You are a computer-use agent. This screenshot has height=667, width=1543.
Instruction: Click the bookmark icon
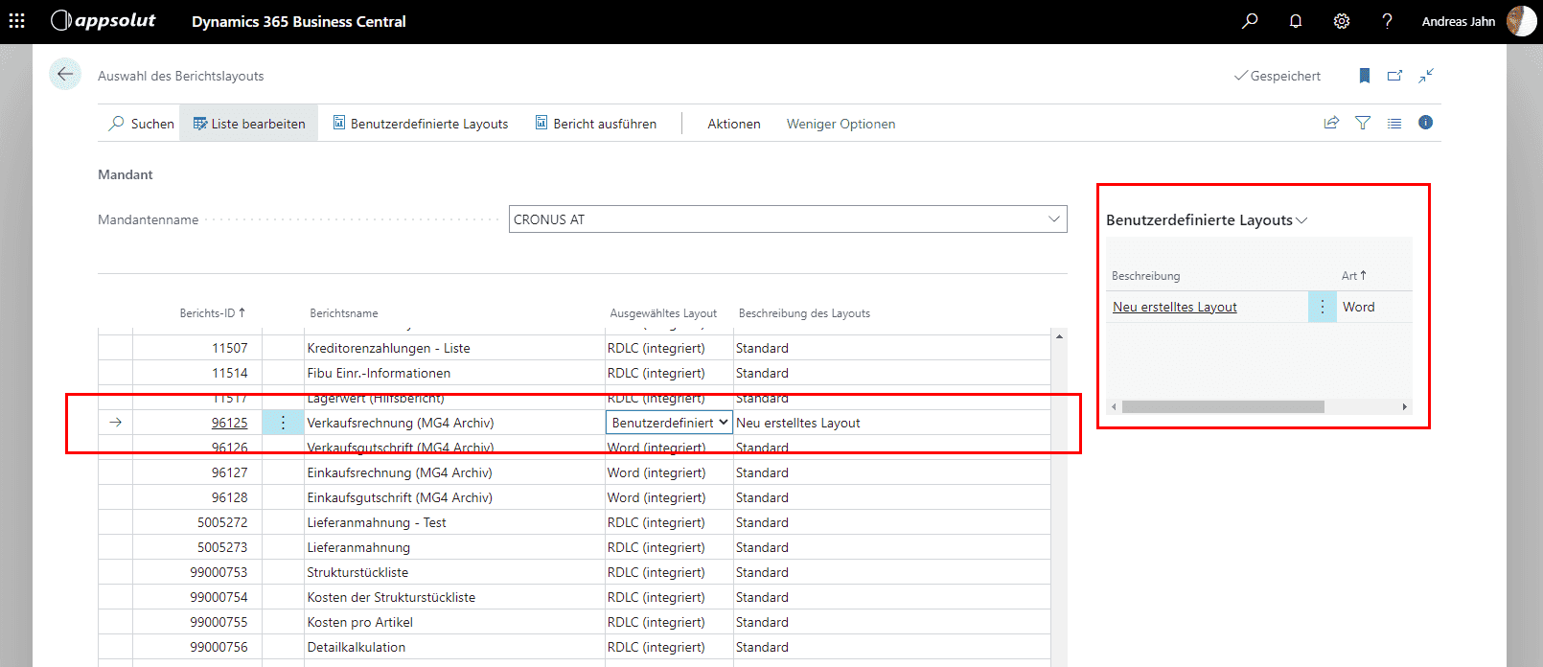point(1365,76)
